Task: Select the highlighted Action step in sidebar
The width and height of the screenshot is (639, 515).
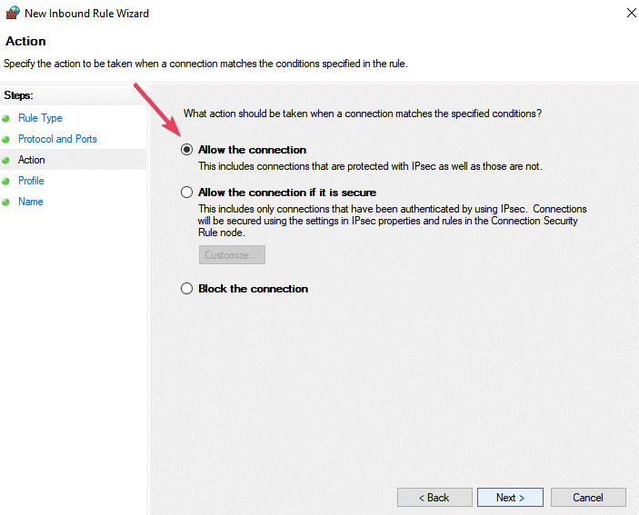Action: pos(32,160)
